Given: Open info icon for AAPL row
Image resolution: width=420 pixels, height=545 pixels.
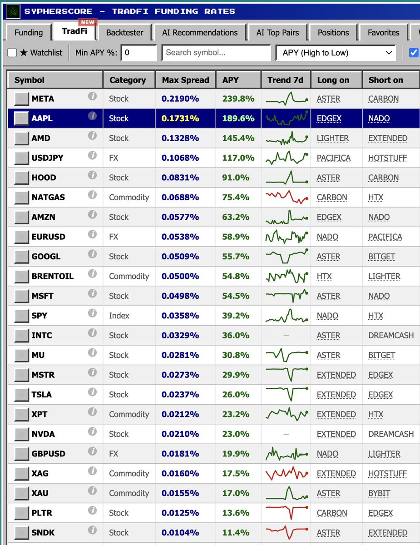Looking at the screenshot, I should pyautogui.click(x=92, y=116).
